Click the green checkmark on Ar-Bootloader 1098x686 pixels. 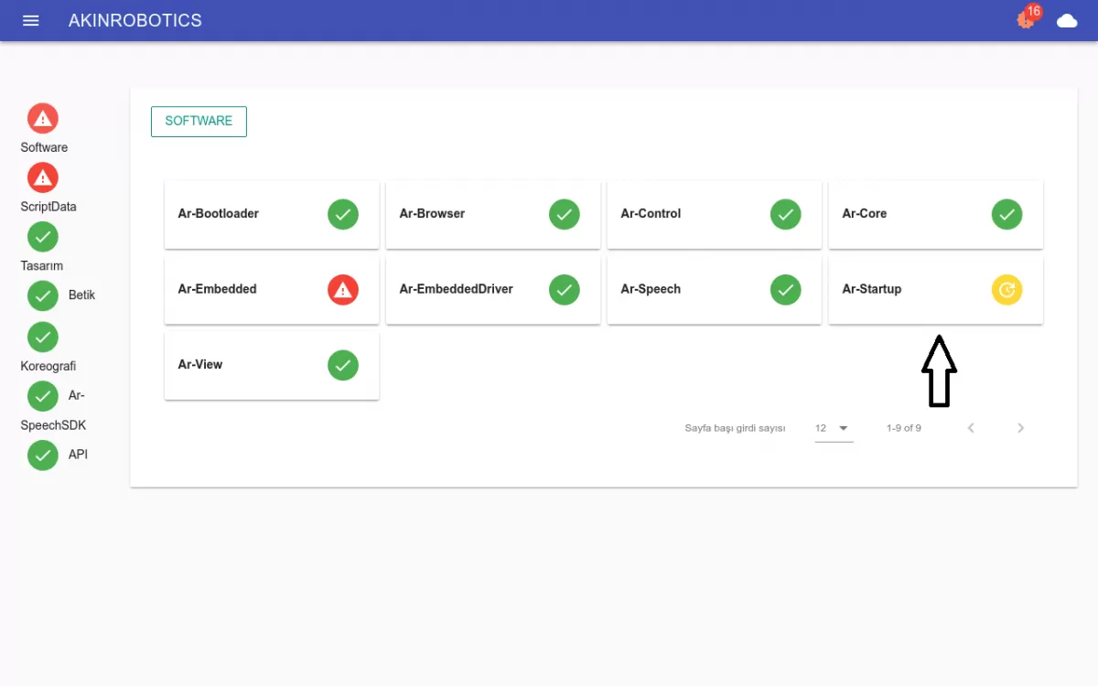pos(343,215)
